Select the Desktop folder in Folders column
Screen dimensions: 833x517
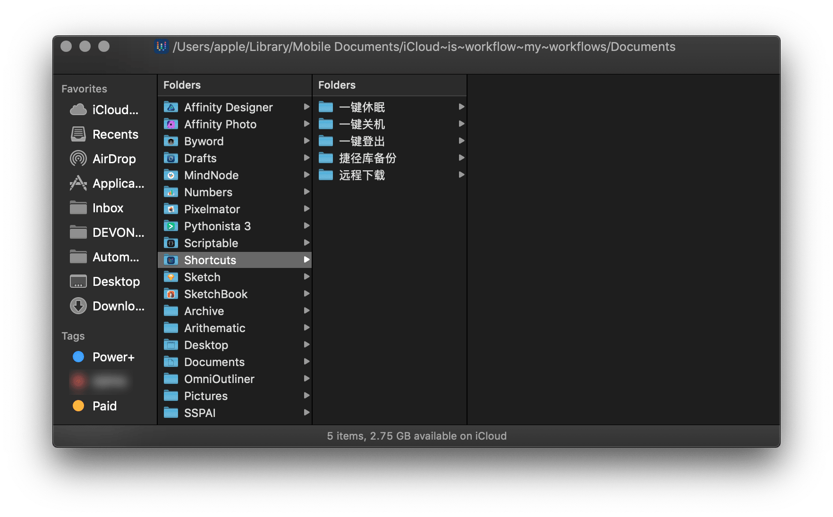235,345
